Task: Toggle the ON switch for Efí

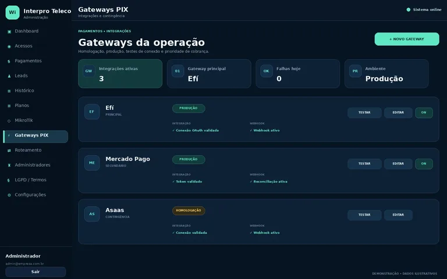Action: click(x=424, y=112)
